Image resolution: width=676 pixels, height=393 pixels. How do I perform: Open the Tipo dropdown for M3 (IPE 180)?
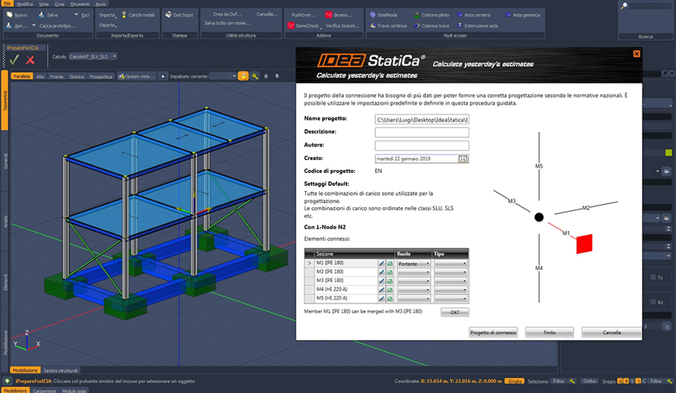click(450, 281)
